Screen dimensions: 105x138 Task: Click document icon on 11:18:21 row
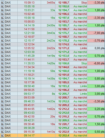2,75
